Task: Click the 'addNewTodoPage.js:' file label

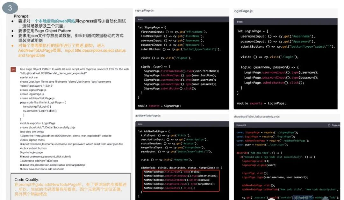Action: point(148,116)
